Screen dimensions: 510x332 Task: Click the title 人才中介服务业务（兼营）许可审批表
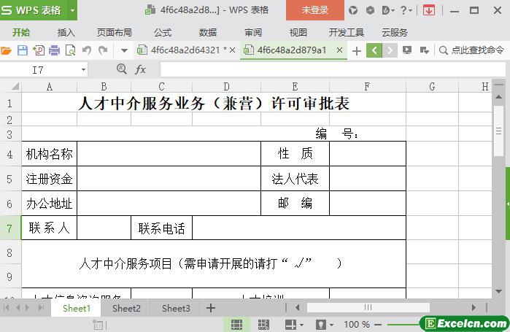214,103
